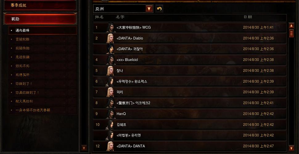Click the leaderboard scroll up arrow
This screenshot has height=154, width=299.
click(291, 26)
